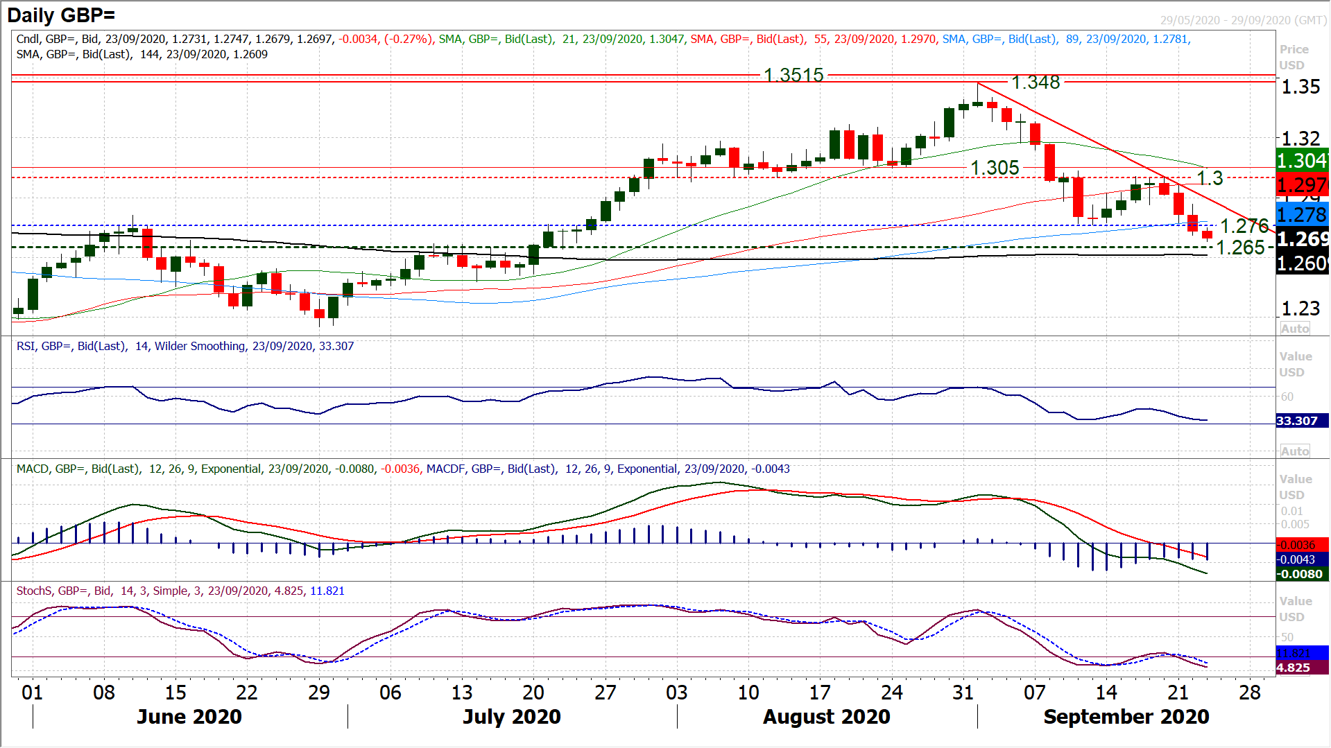
Task: Click the green -0.0080 MACD value tag
Action: click(x=1301, y=574)
